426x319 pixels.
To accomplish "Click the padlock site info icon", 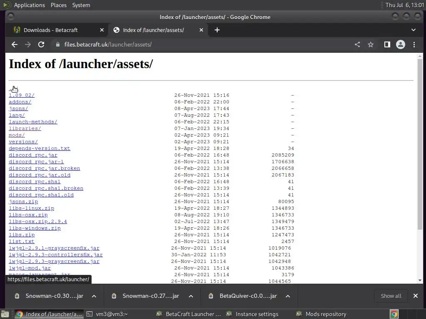I will pyautogui.click(x=57, y=44).
